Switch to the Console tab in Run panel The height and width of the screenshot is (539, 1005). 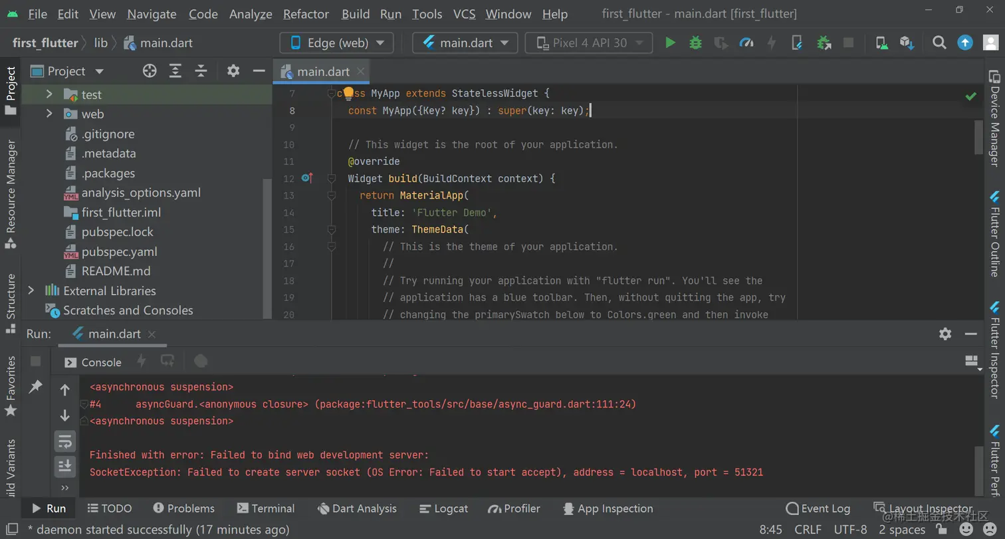93,362
